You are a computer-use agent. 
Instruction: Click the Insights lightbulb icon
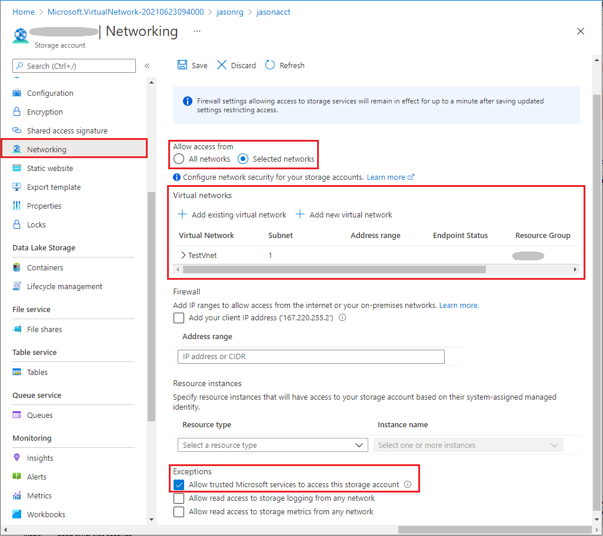click(x=17, y=458)
